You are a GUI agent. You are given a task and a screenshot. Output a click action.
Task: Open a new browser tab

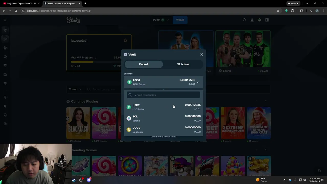coord(85,4)
